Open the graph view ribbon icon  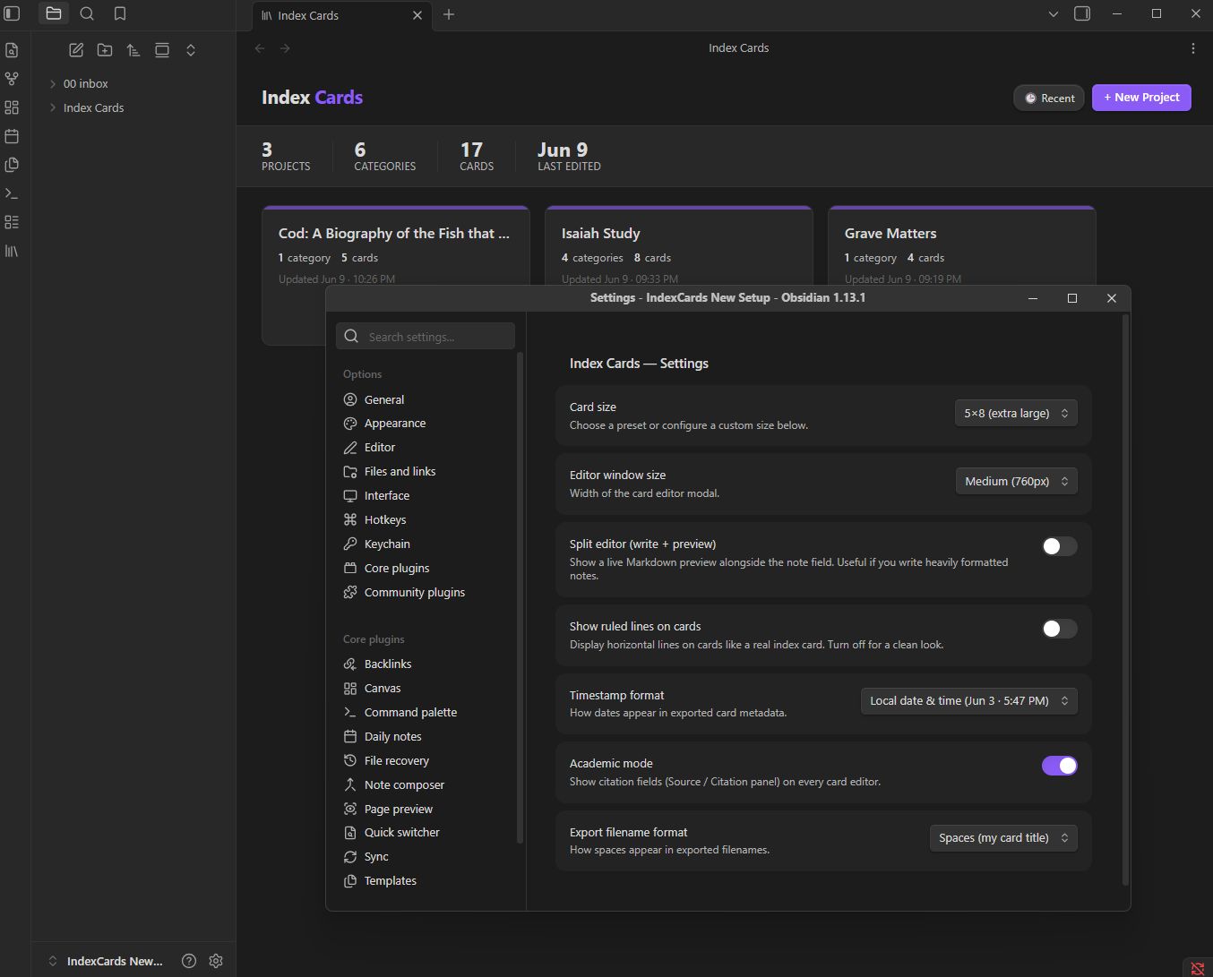[x=12, y=79]
